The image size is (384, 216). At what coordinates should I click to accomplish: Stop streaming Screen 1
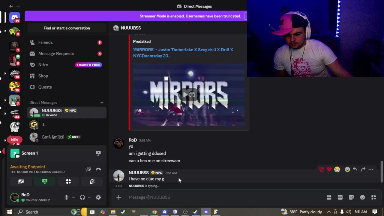click(98, 153)
